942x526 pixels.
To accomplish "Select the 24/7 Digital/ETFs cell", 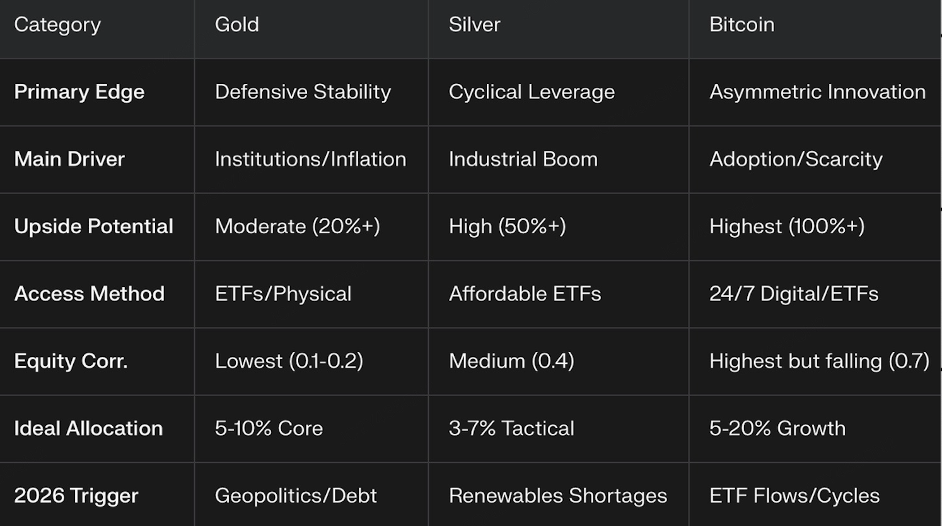I will pos(794,294).
